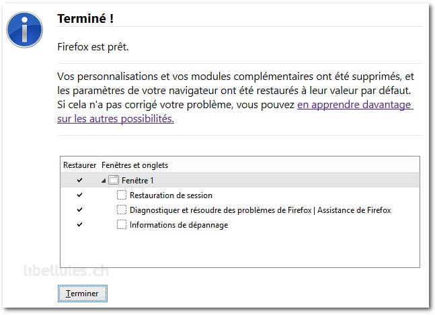Toggle restore checkmark for Informations de dépannage

[79, 224]
